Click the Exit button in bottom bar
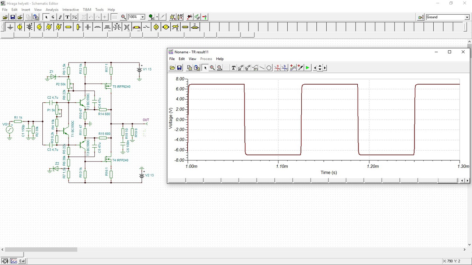The width and height of the screenshot is (472, 265). pos(22,261)
